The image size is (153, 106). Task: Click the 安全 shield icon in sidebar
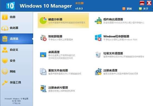[5, 60]
